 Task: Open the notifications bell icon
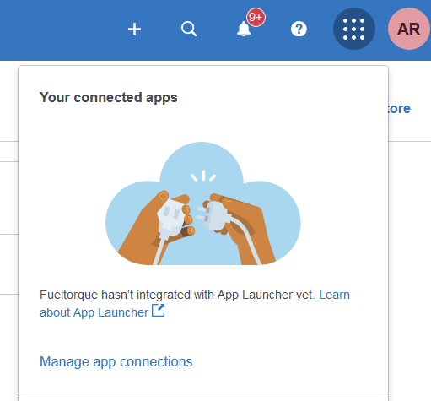(x=244, y=29)
